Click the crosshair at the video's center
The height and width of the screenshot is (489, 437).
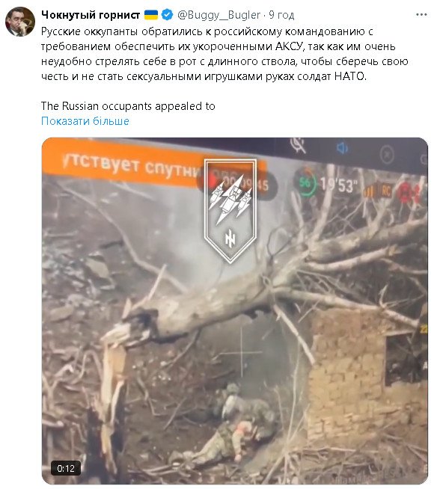tap(241, 353)
